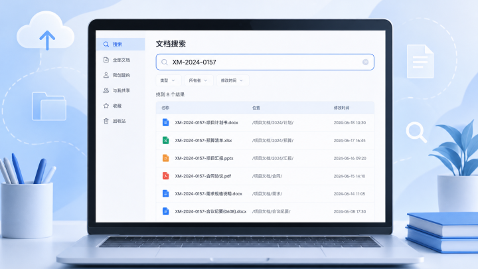Image resolution: width=478 pixels, height=269 pixels.
Task: Open file XM-2024-0157-需求规格说明.docx
Action: (208, 194)
